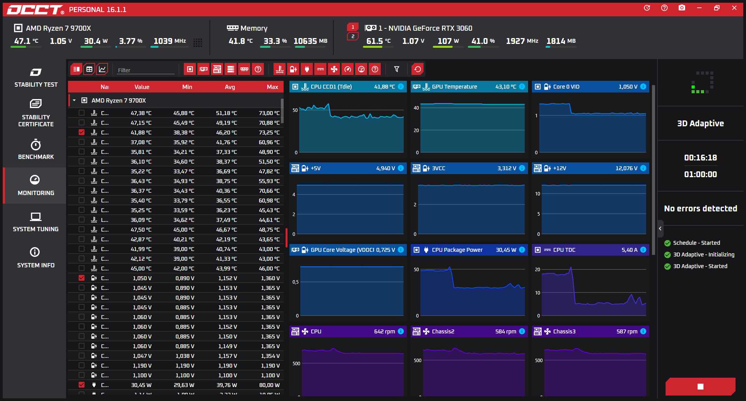Collapse the right side panel arrow
This screenshot has height=401, width=746.
(660, 228)
